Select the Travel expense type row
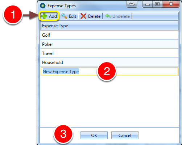182x145 pixels. click(109, 53)
